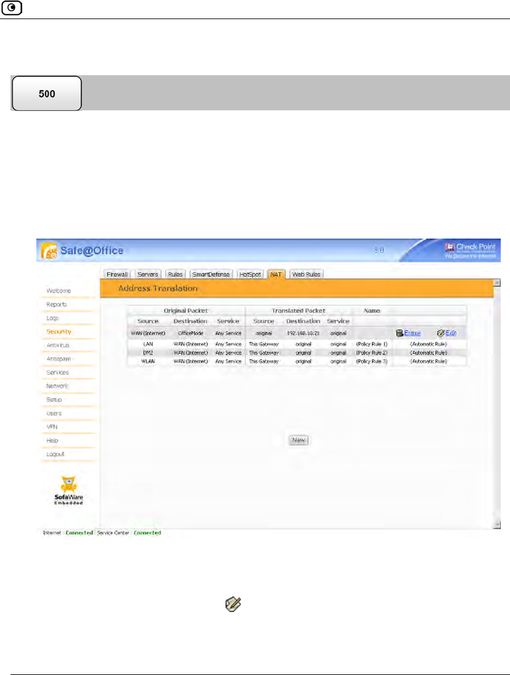
Task: Select the DMZ source cell
Action: point(148,353)
